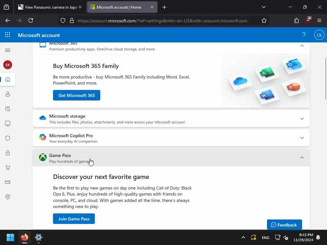Click into the URL address bar
Viewport: 327px width, 245px height.
pyautogui.click(x=162, y=21)
